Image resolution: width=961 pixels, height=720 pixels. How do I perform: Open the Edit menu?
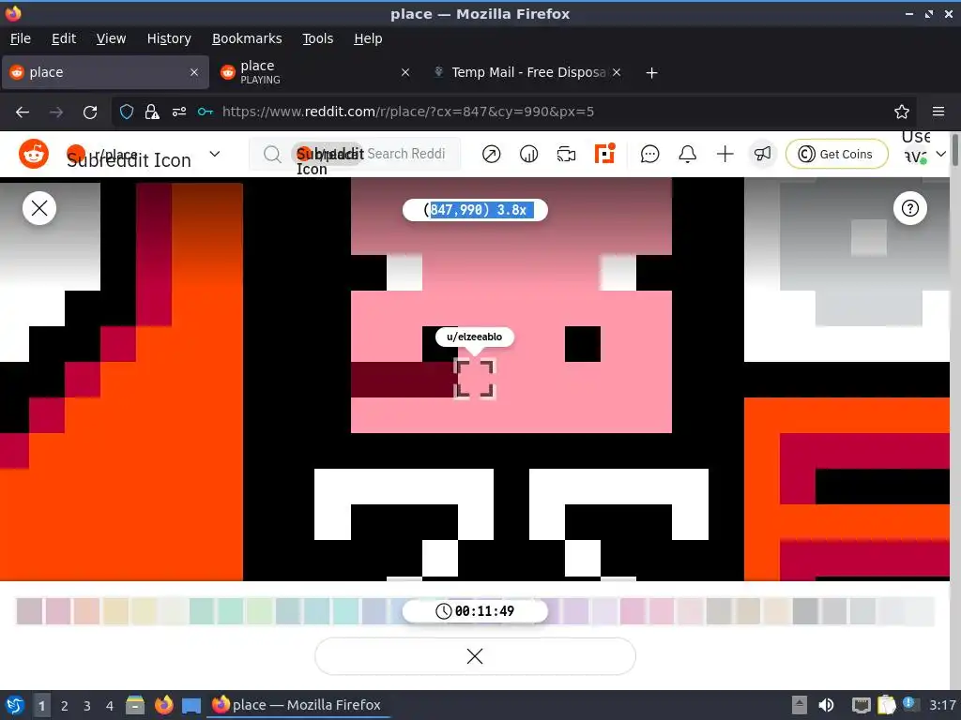tap(64, 38)
